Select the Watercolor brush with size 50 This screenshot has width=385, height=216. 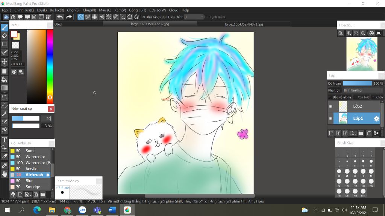30,157
